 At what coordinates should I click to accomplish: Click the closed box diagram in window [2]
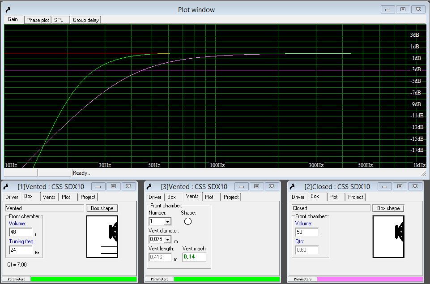click(388, 237)
